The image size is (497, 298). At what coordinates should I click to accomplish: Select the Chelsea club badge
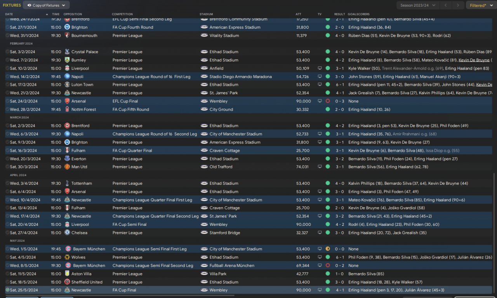(x=67, y=233)
